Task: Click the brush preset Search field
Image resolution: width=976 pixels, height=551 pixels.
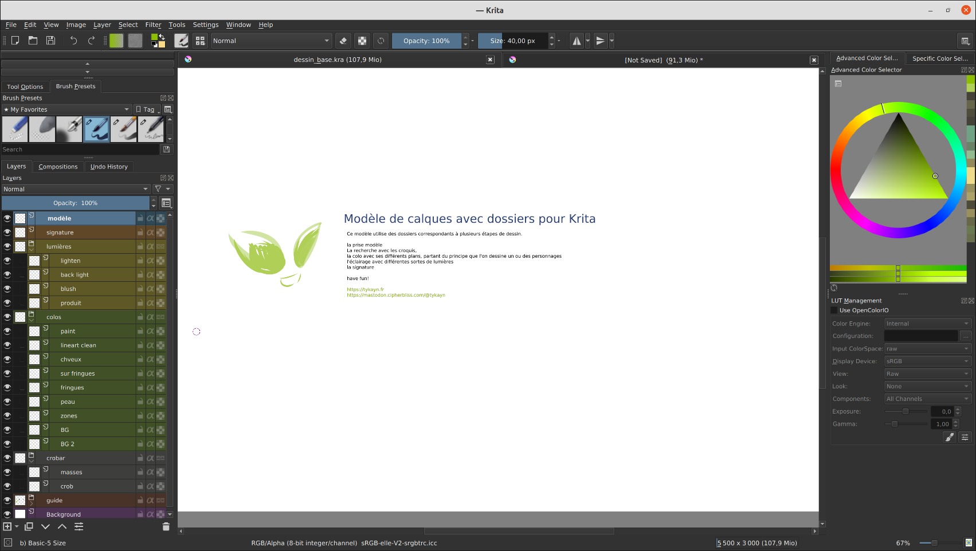Action: (80, 149)
